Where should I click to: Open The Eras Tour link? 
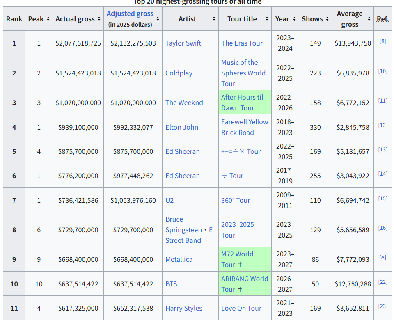(242, 43)
